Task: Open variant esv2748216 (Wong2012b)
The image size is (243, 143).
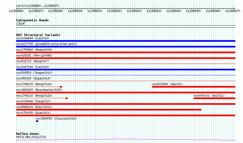Action: click(34, 96)
